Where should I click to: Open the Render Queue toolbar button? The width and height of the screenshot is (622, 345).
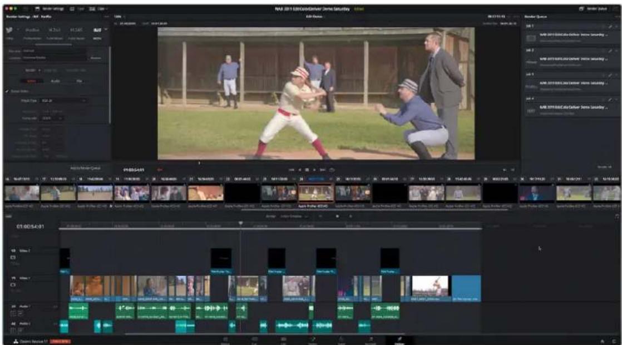[593, 9]
